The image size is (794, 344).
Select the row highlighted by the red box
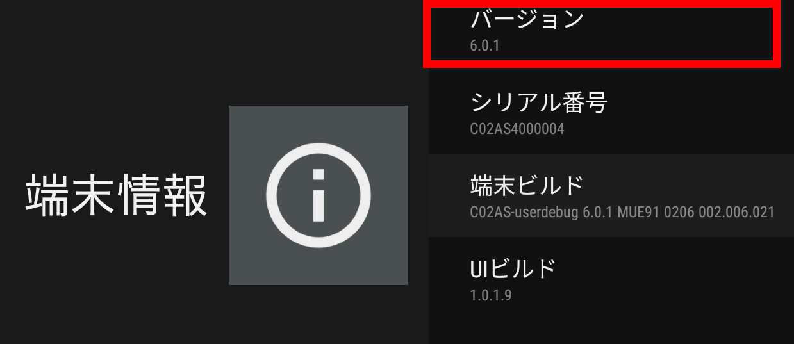pyautogui.click(x=602, y=32)
